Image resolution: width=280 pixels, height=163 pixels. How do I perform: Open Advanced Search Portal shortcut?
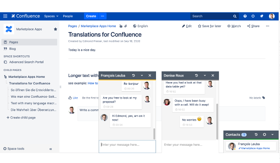click(x=26, y=62)
